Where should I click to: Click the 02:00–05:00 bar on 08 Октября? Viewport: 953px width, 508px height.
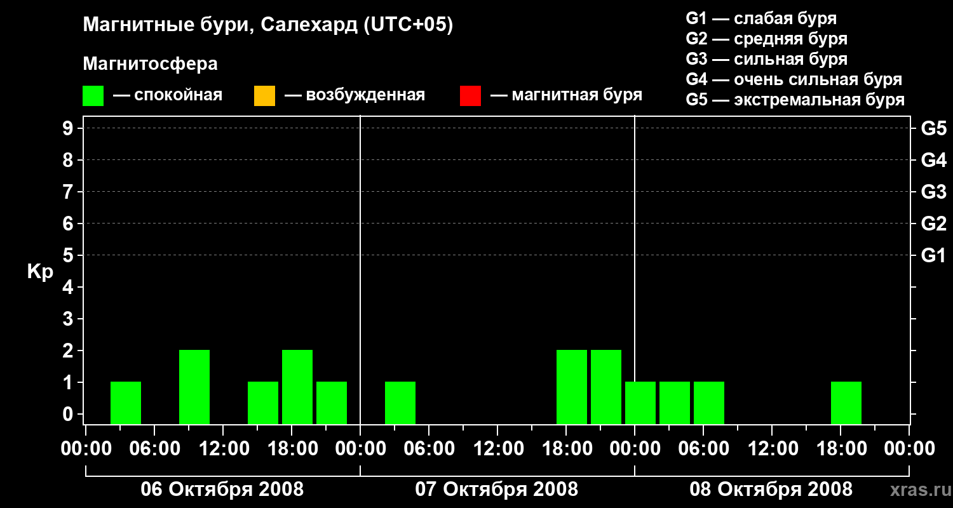pyautogui.click(x=675, y=403)
